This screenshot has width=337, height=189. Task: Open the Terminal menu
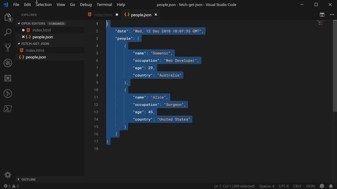tap(104, 5)
